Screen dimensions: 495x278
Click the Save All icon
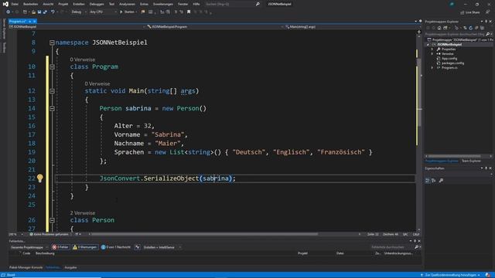coord(45,12)
